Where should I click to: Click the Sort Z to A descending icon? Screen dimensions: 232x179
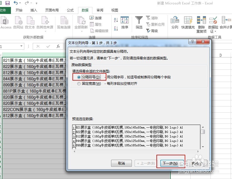coord(116,28)
